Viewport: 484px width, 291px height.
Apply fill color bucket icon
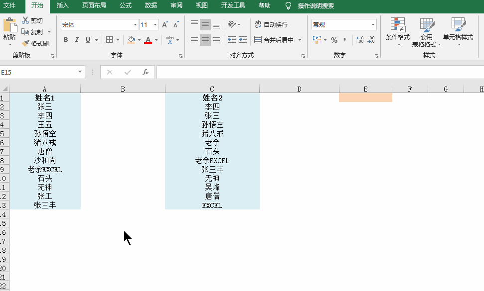(131, 40)
